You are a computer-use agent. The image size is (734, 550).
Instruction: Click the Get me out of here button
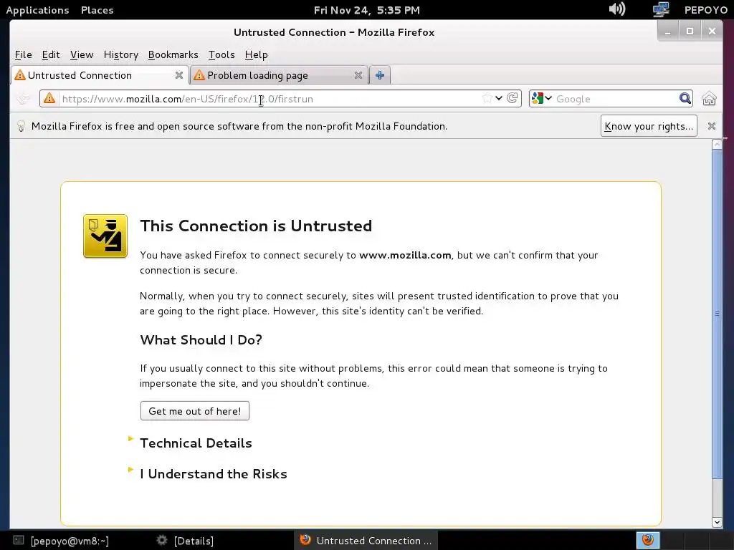tap(195, 410)
